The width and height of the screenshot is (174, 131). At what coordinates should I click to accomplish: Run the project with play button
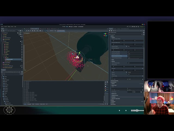point(128,27)
